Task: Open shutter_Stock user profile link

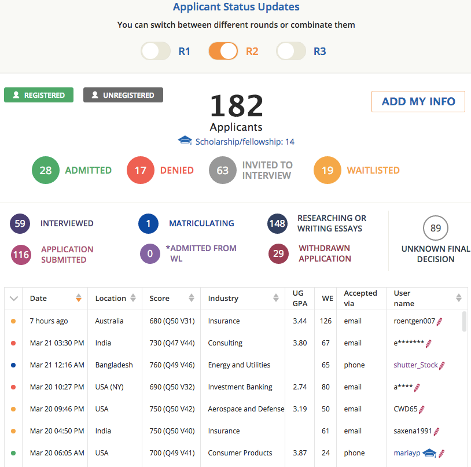Action: 414,365
